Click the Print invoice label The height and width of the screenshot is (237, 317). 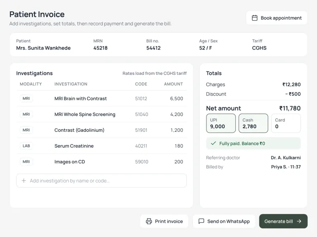click(x=169, y=221)
